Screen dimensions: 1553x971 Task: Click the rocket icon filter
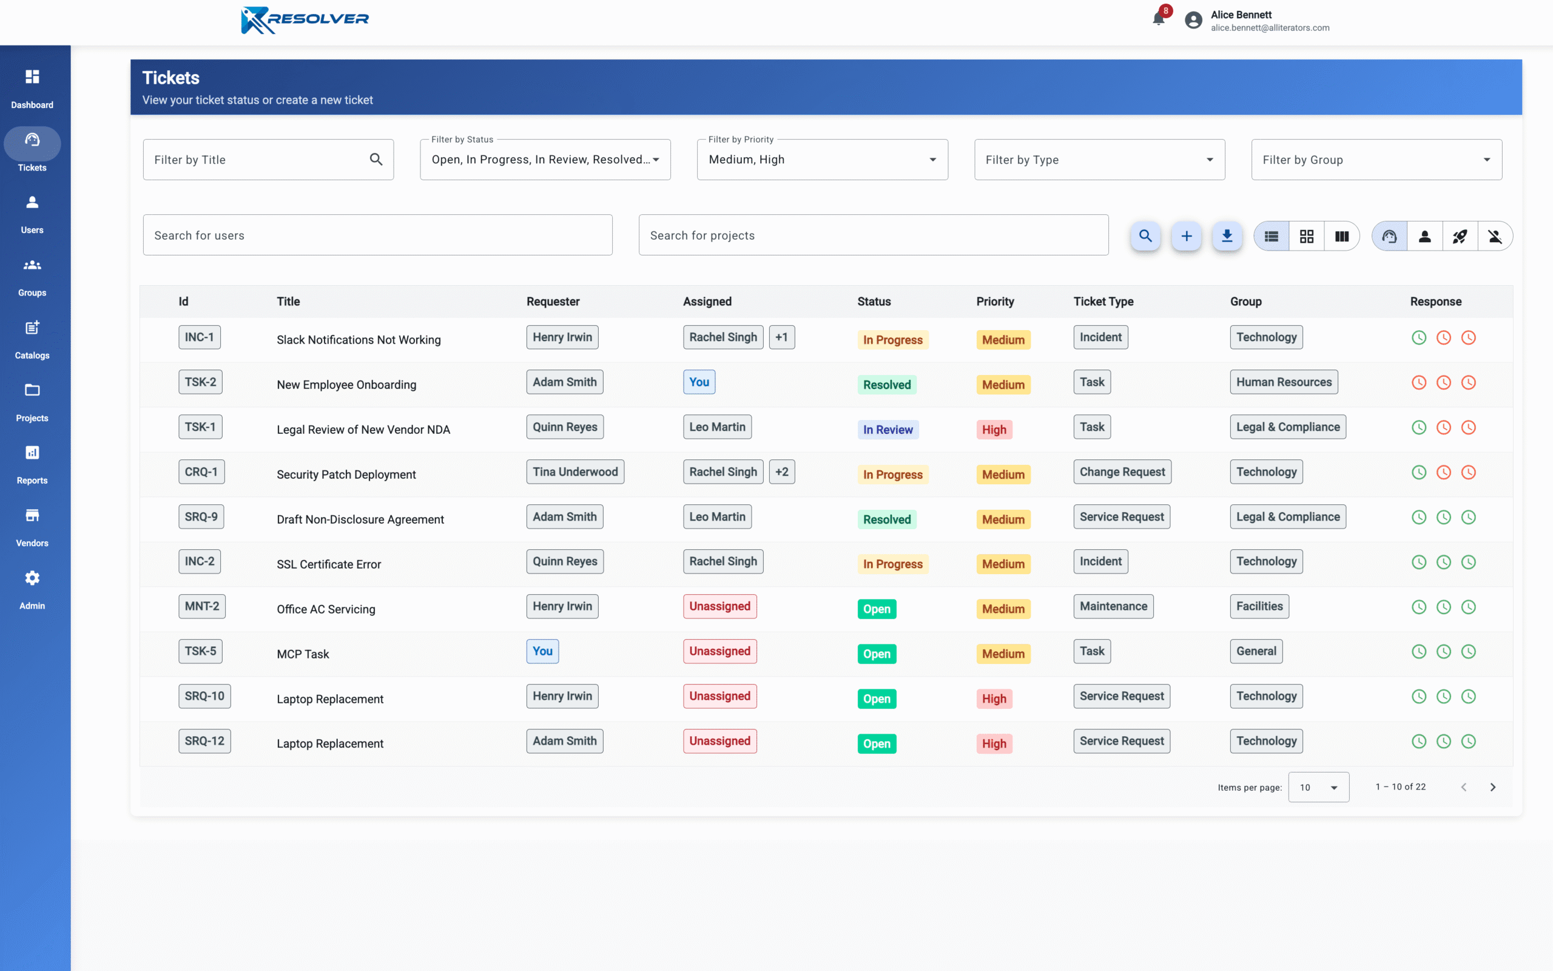click(x=1460, y=236)
